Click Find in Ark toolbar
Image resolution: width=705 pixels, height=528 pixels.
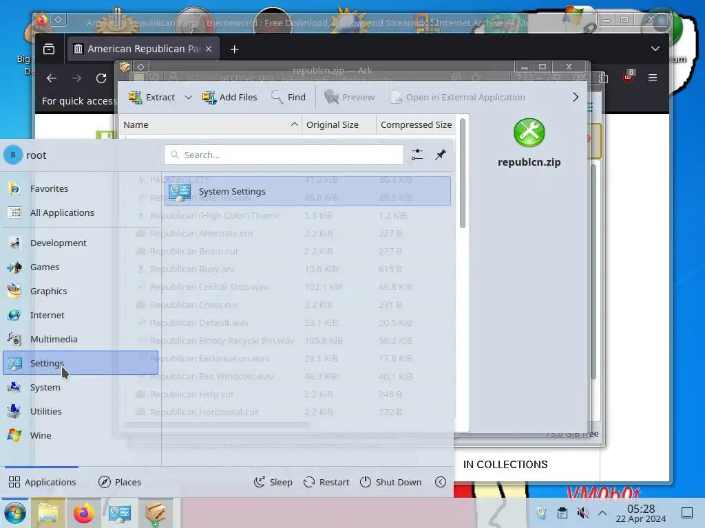[x=288, y=97]
